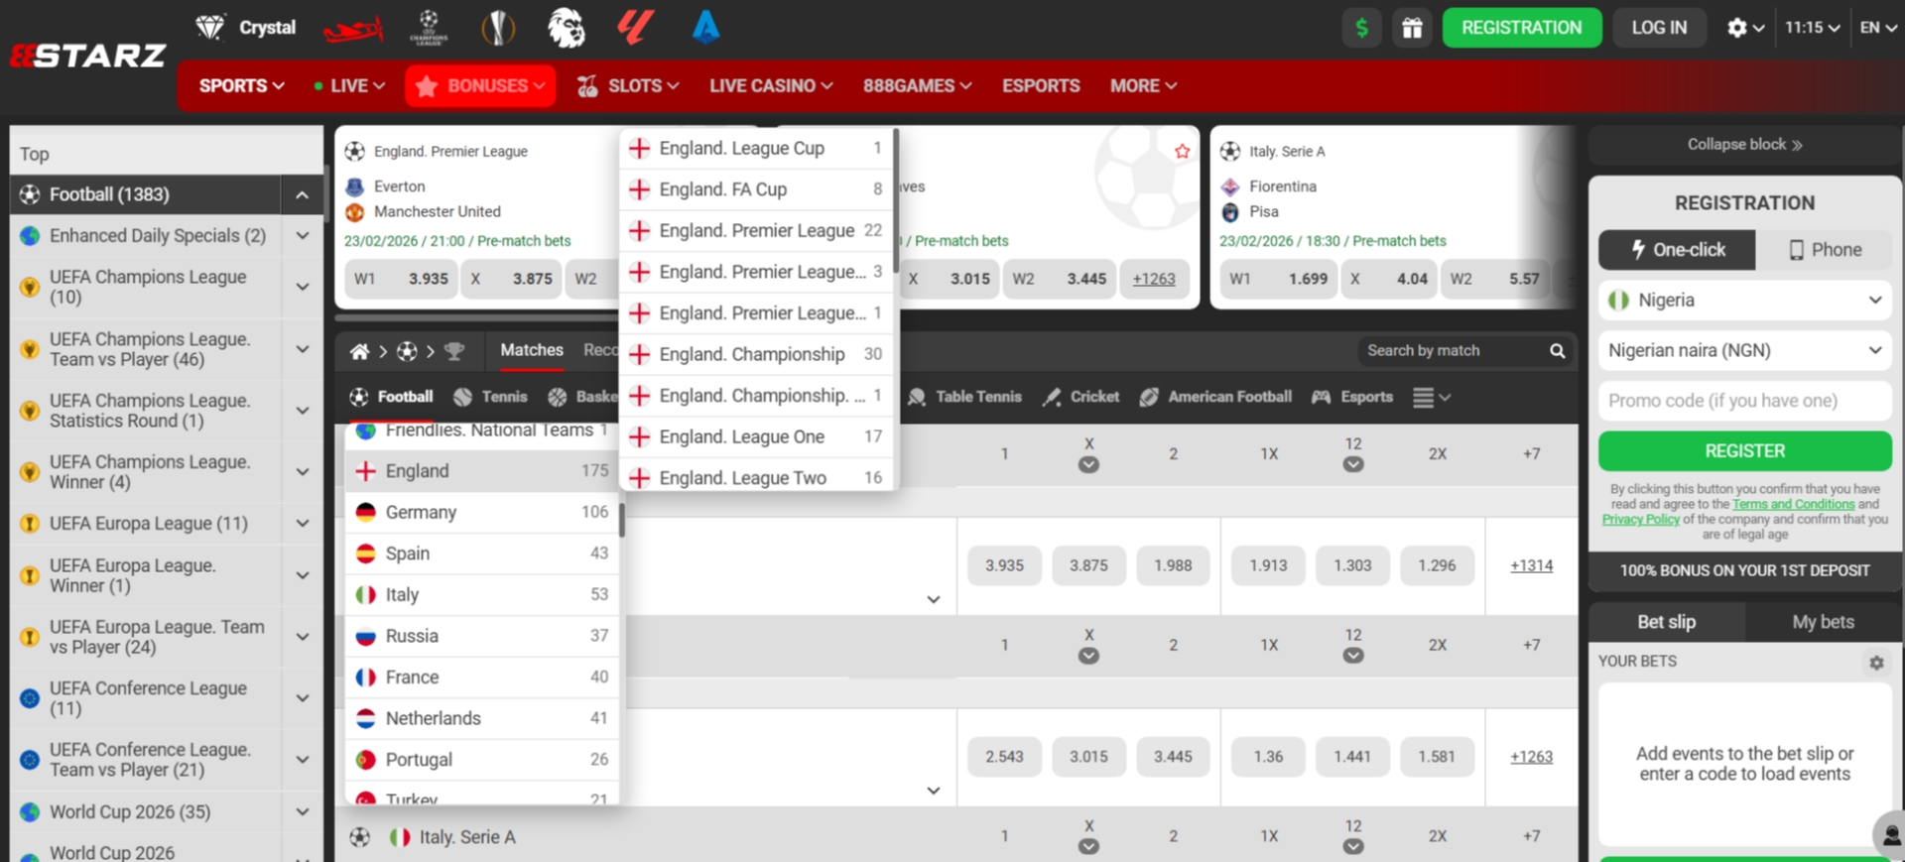Click the red lightning-slash logo icon

click(635, 28)
